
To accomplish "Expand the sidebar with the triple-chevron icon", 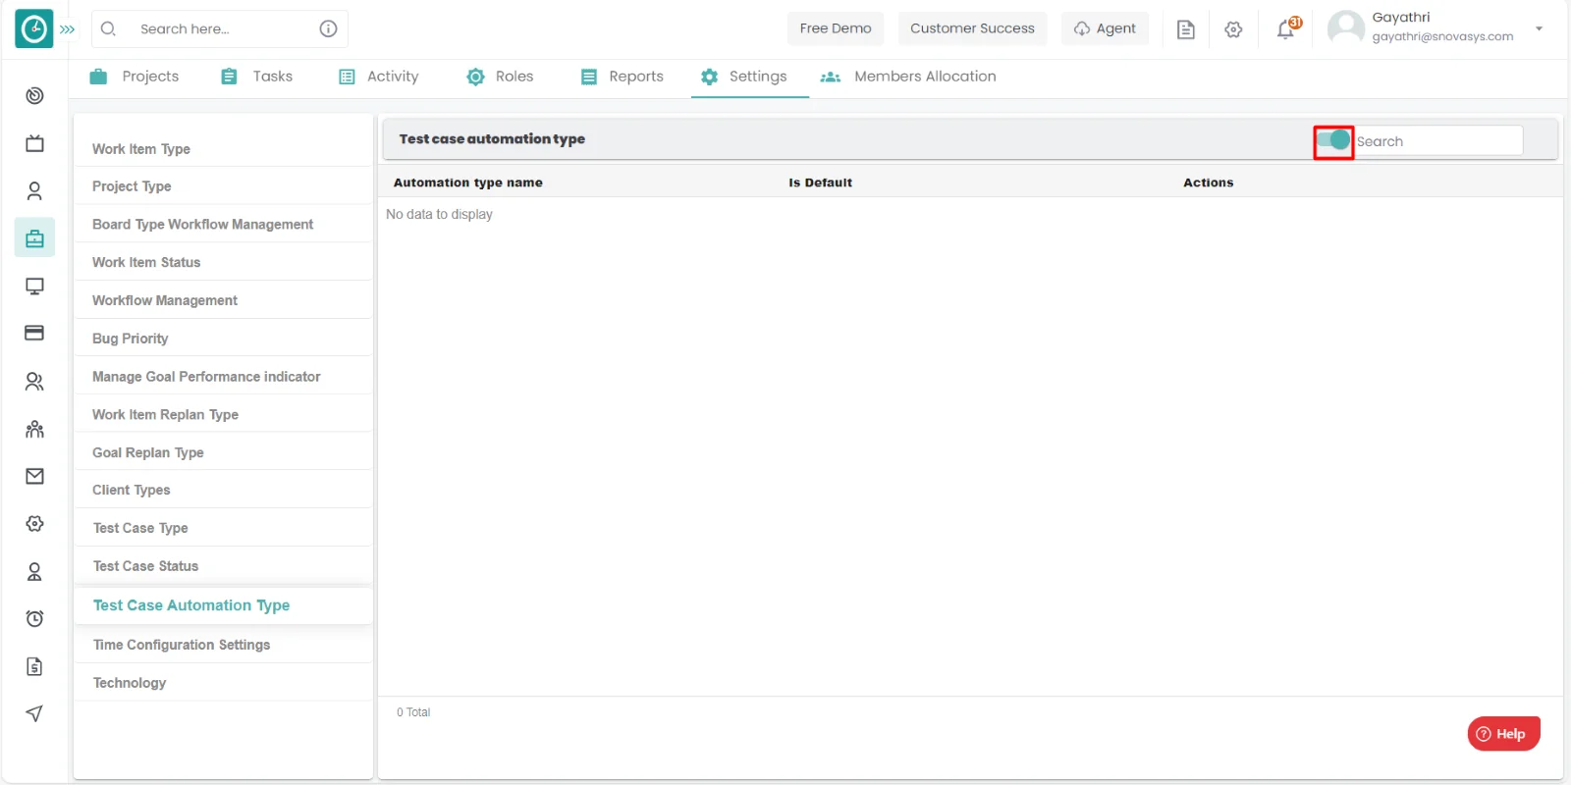I will (68, 29).
